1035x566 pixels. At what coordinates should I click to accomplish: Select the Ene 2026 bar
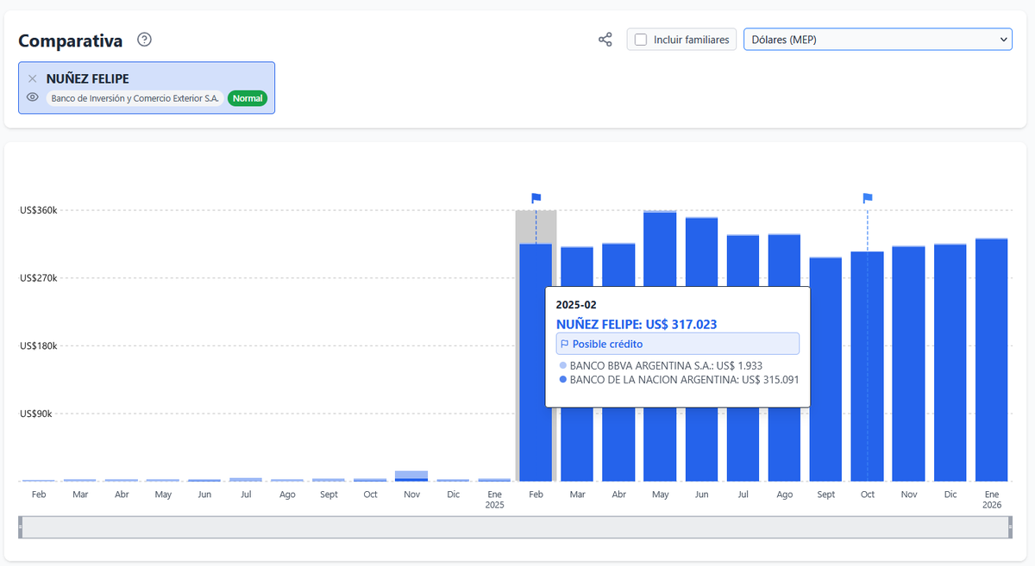tap(991, 360)
